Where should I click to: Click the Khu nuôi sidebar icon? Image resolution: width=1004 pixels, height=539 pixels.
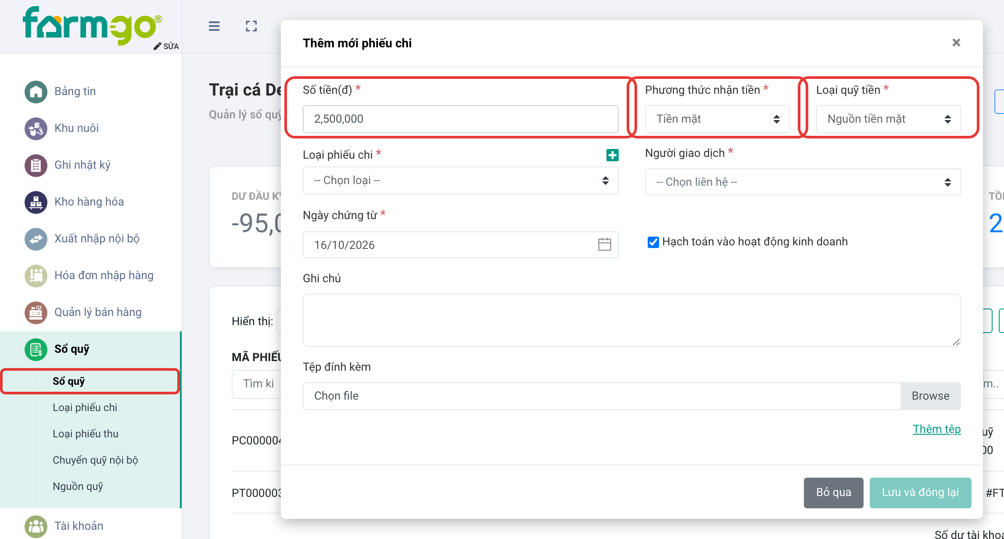tap(36, 128)
